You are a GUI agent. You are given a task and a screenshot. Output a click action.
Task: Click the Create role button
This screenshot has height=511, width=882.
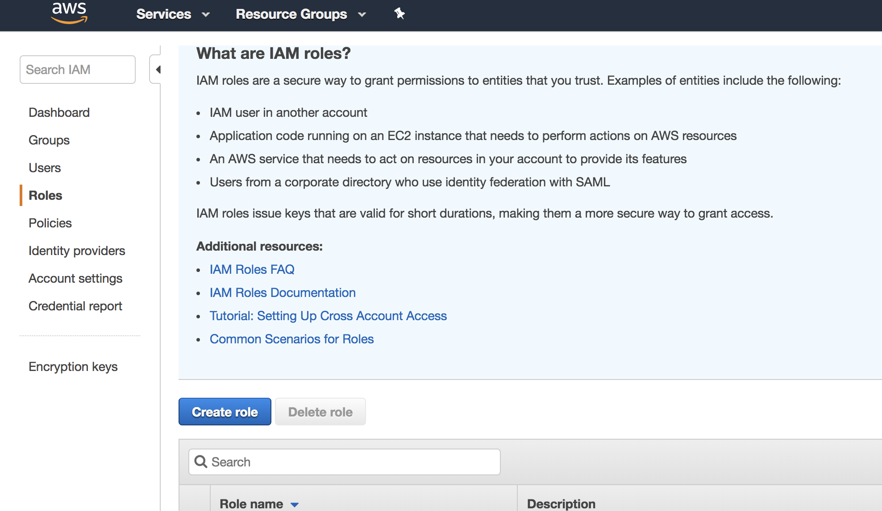point(225,412)
